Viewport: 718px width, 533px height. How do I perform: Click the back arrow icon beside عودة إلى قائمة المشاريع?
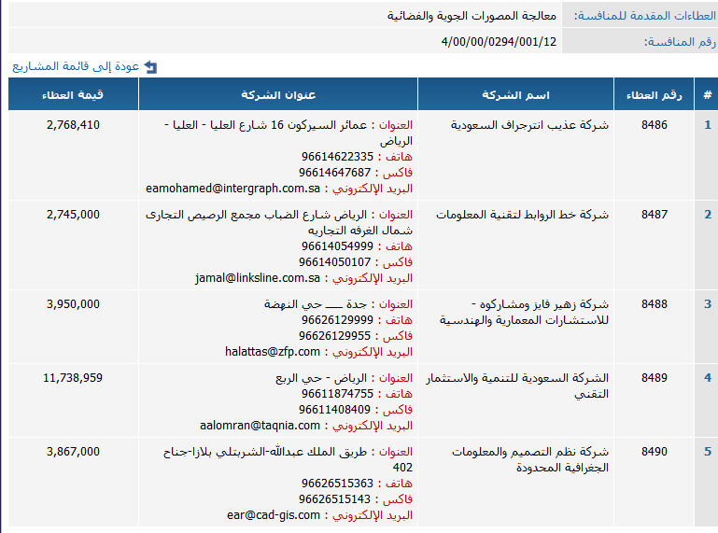[150, 67]
